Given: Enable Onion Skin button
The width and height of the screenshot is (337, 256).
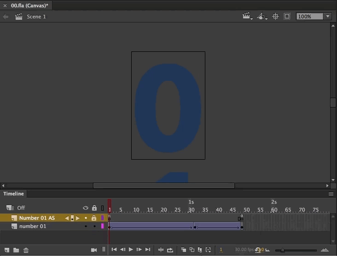Looking at the screenshot, I should click(184, 250).
